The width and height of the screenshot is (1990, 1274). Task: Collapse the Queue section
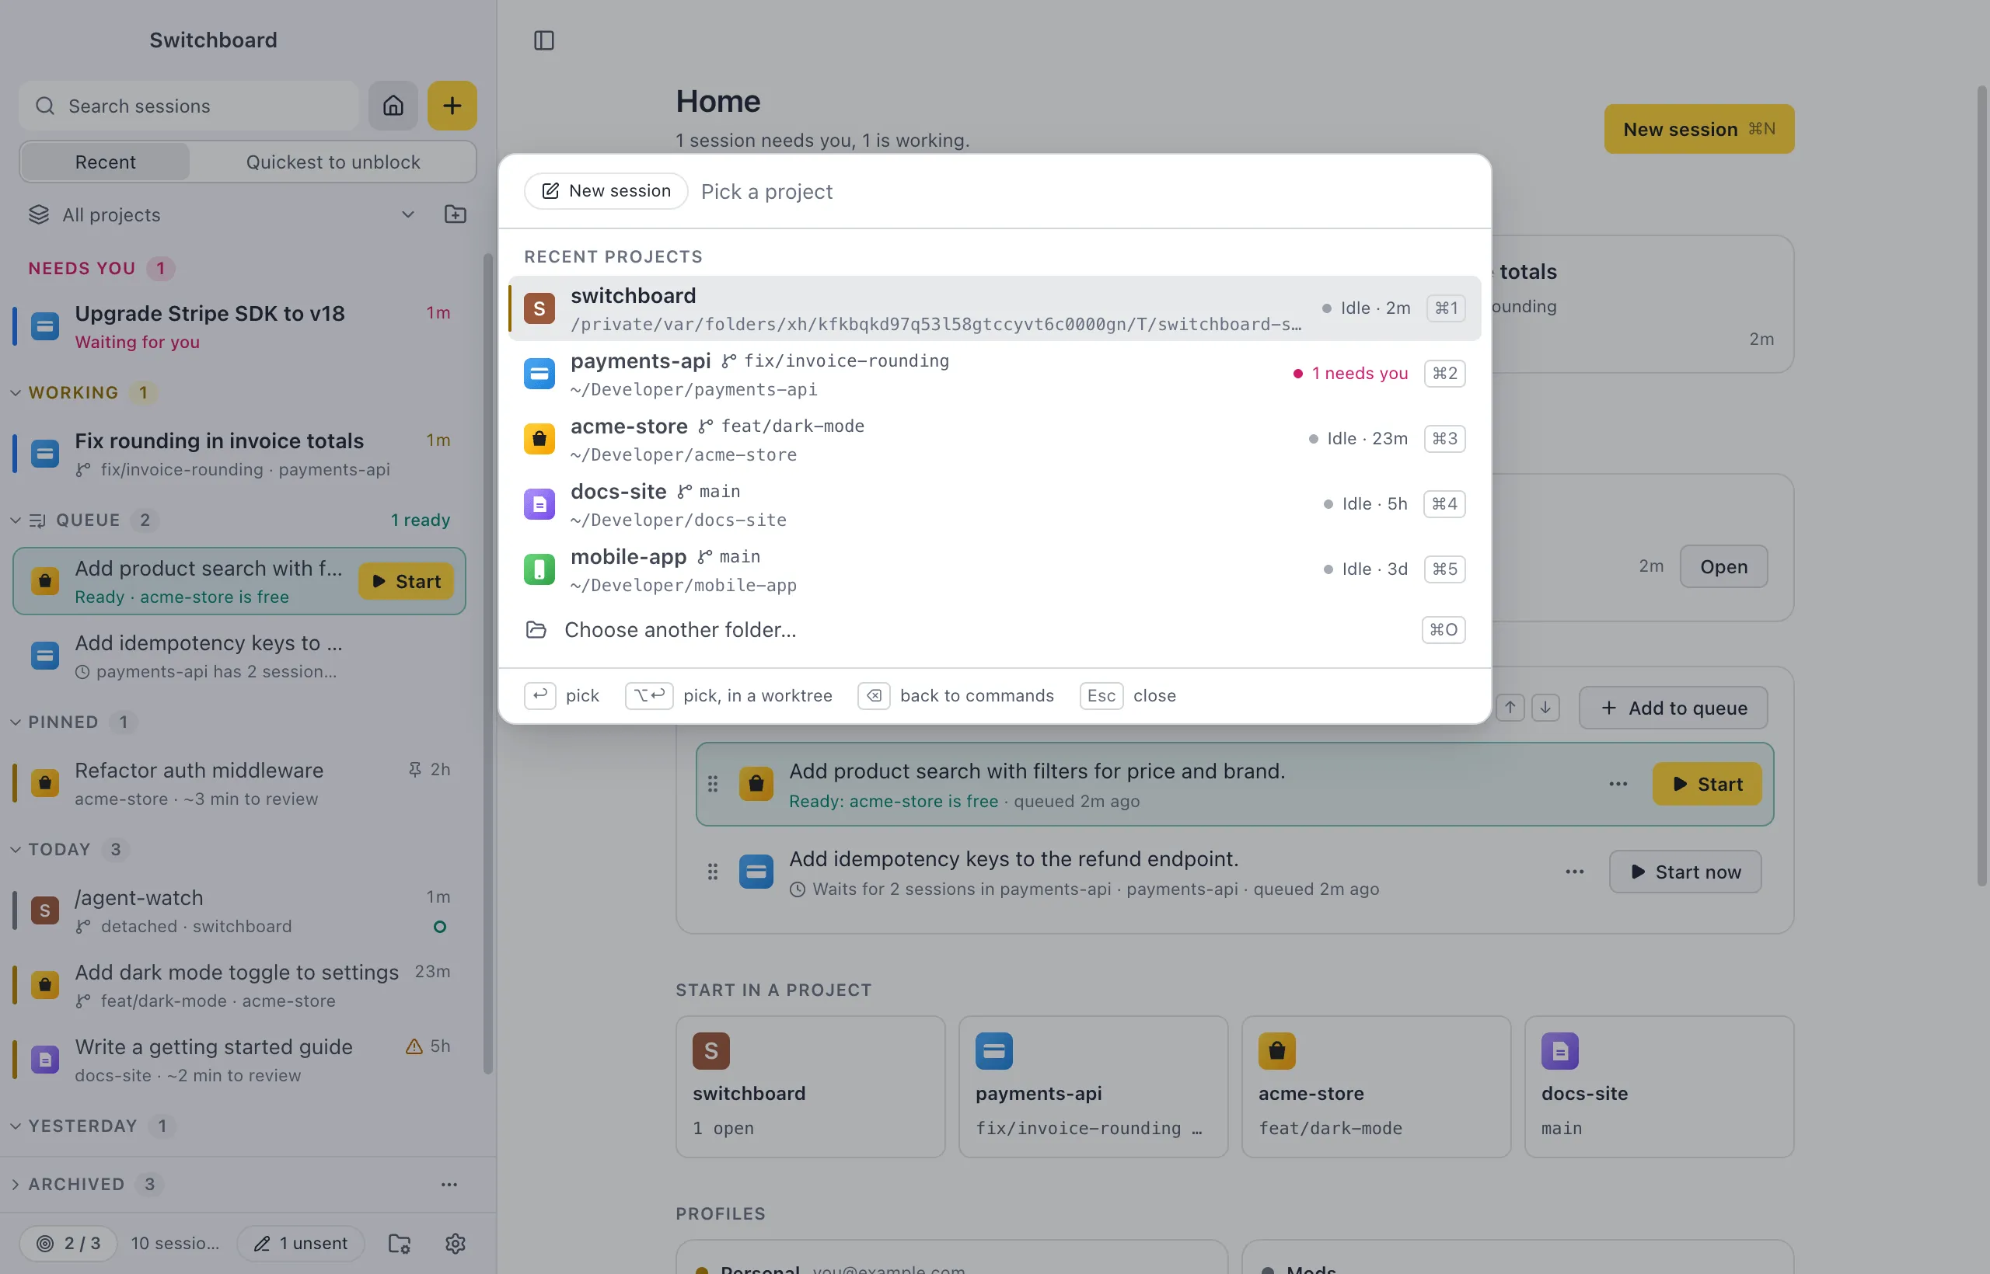click(16, 520)
